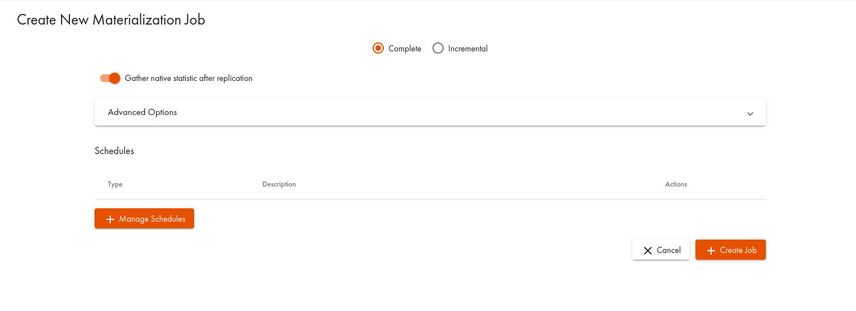The image size is (856, 311).
Task: Click the plus icon on Create Job
Action: click(711, 251)
